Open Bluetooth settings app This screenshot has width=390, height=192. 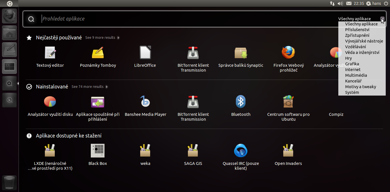pyautogui.click(x=241, y=106)
